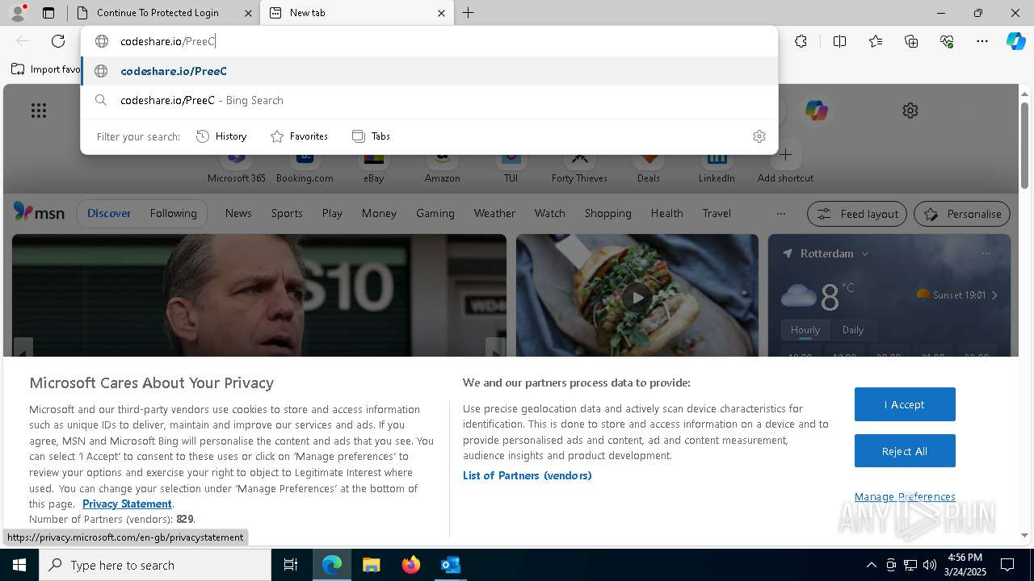Viewport: 1034px width, 581px height.
Task: Open volume control in tray
Action: point(930,565)
